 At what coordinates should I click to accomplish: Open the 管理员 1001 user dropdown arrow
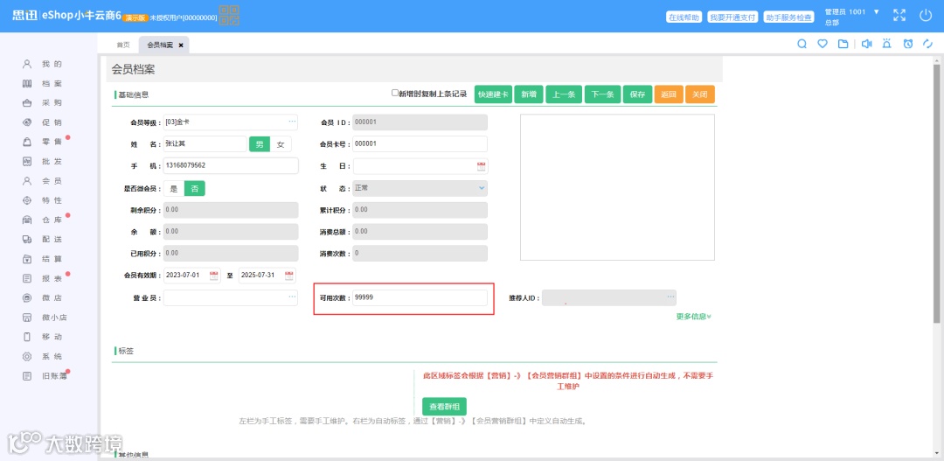pos(877,11)
